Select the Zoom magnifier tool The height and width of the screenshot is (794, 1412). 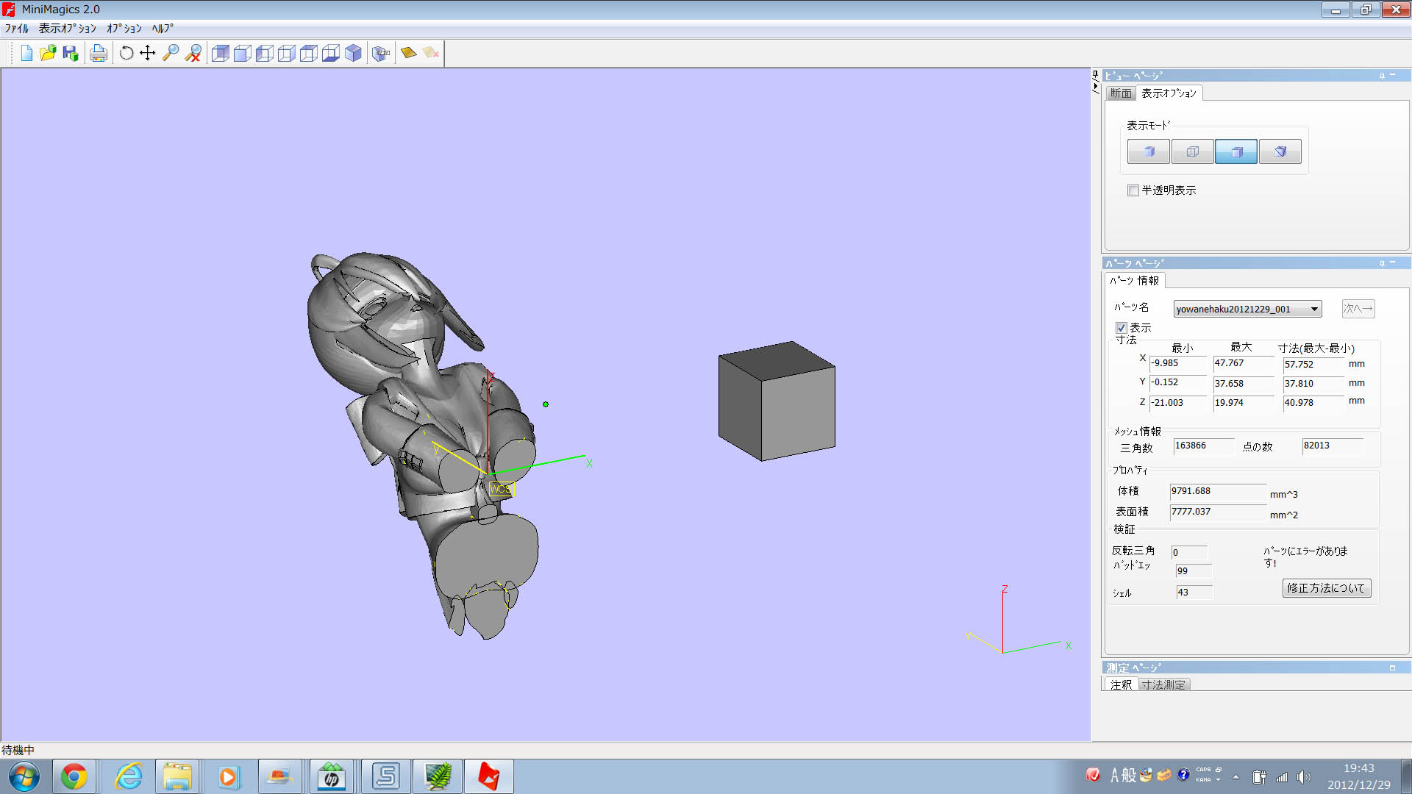(171, 53)
